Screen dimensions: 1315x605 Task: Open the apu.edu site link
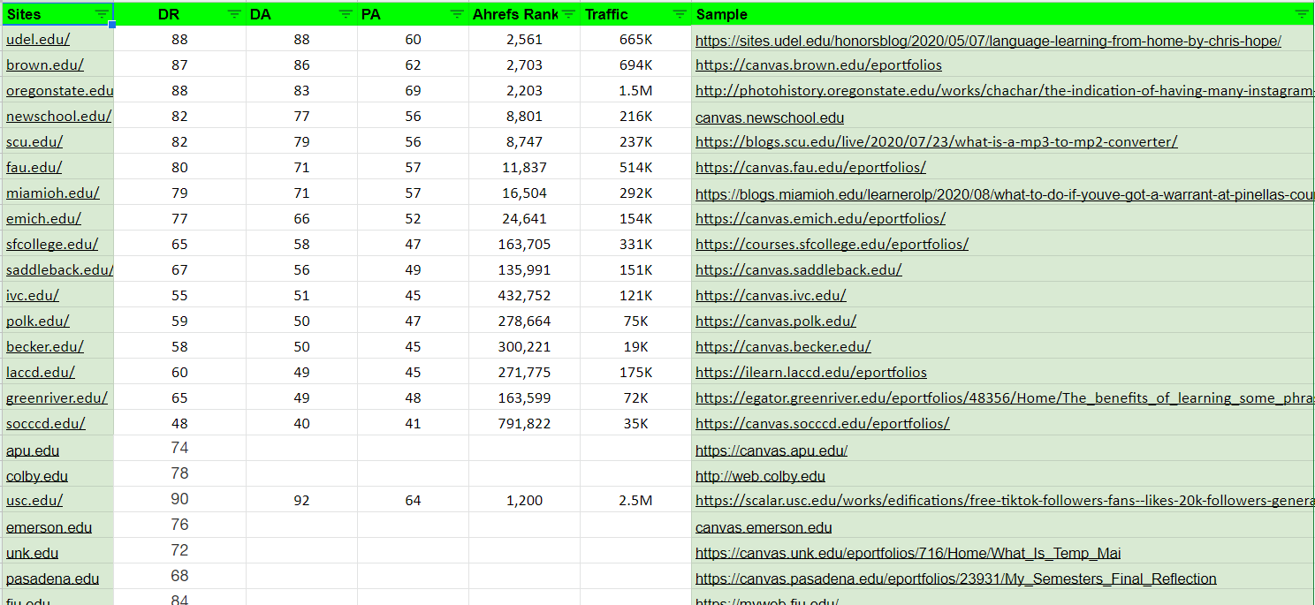pyautogui.click(x=33, y=450)
